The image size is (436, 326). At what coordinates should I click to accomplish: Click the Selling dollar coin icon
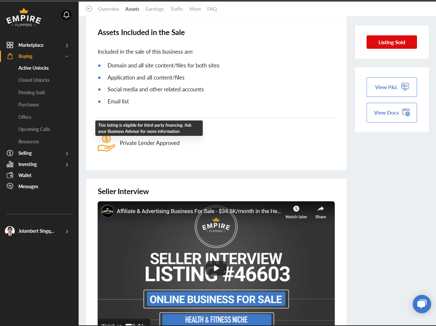pos(10,153)
